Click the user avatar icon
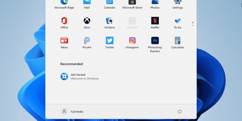 tap(64, 111)
